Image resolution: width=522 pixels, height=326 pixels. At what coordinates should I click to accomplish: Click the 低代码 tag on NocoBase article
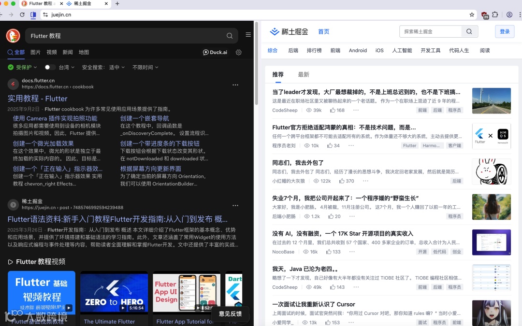click(x=439, y=252)
